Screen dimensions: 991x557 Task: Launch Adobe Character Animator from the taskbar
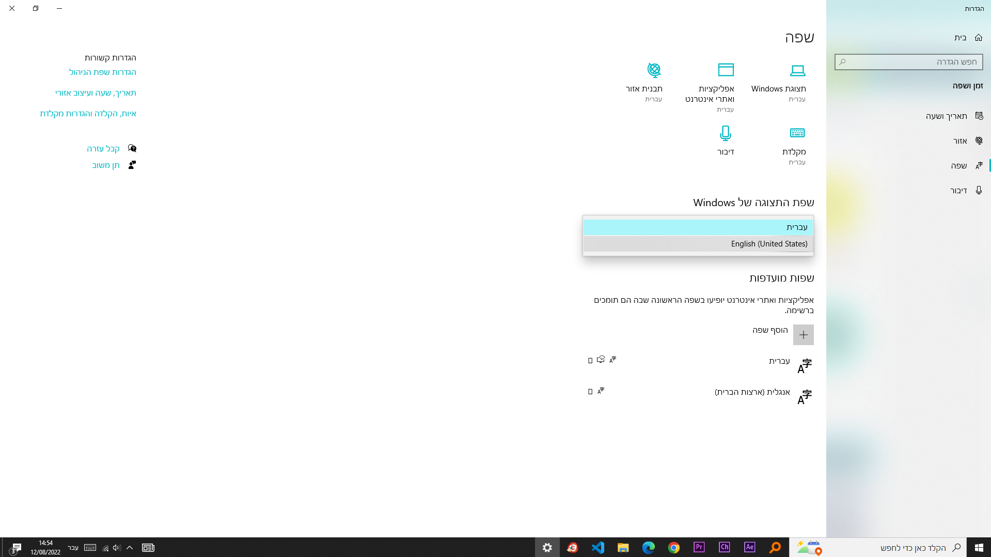(725, 548)
